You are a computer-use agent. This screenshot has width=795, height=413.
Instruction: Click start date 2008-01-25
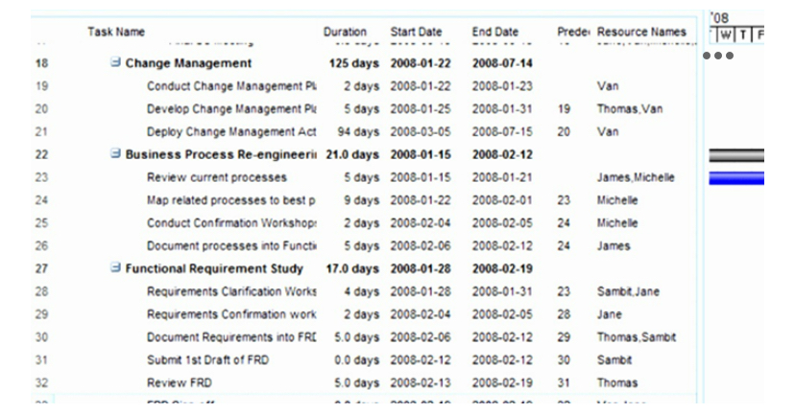click(x=421, y=109)
